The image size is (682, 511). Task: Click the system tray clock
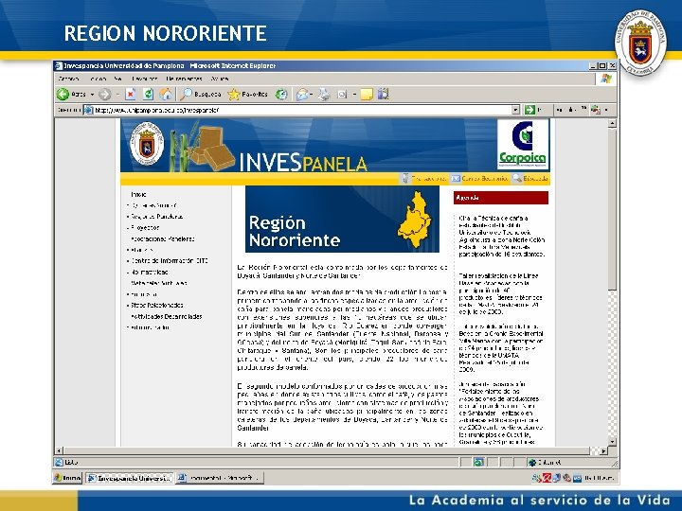tap(599, 478)
